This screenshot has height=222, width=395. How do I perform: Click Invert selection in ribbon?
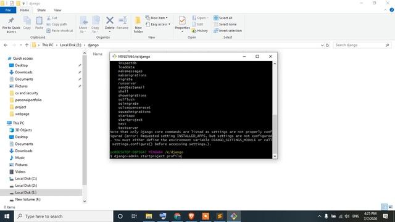228,31
